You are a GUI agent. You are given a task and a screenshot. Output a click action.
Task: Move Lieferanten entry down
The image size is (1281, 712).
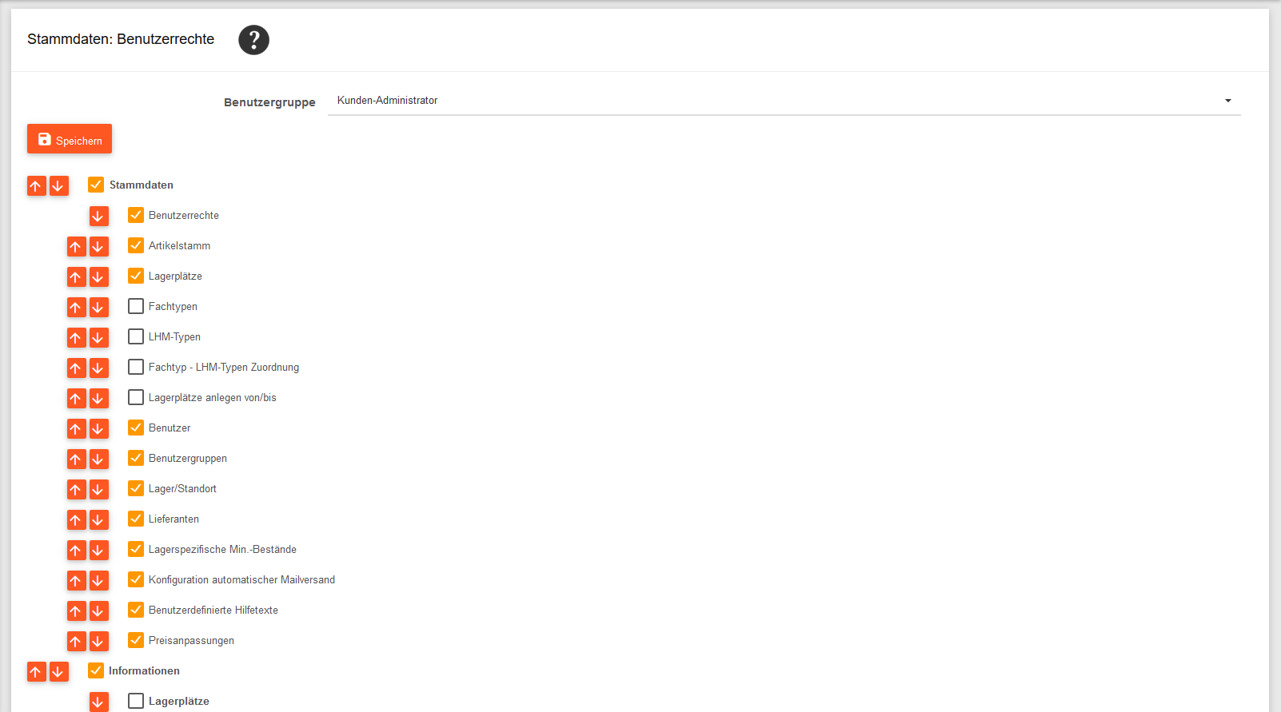98,520
